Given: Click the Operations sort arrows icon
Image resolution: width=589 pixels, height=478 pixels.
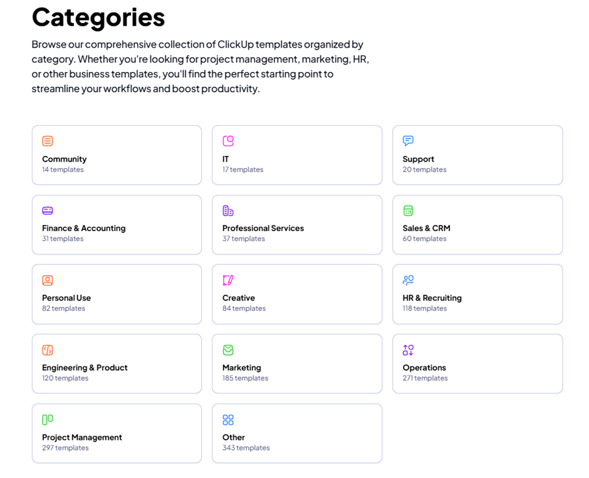Looking at the screenshot, I should [408, 350].
